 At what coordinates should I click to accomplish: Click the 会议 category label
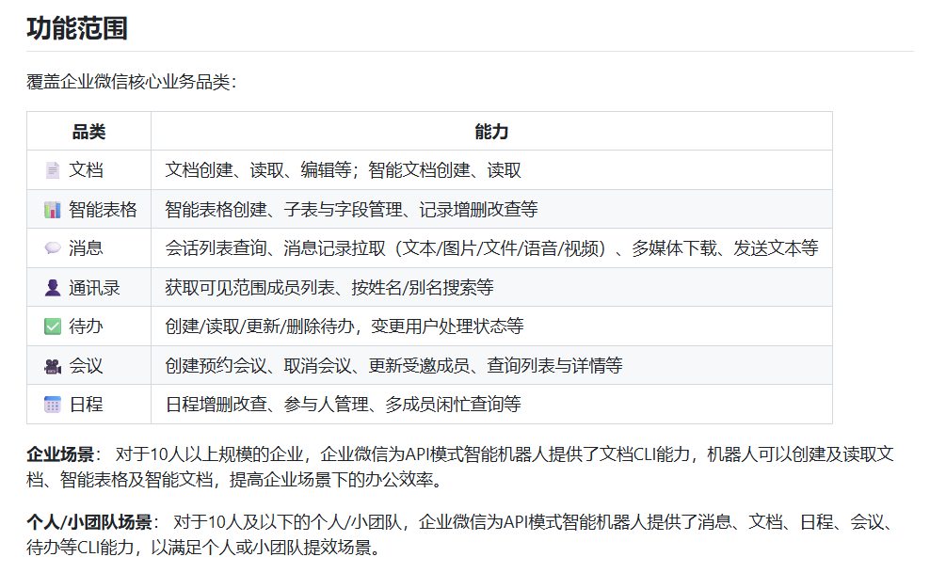click(86, 365)
